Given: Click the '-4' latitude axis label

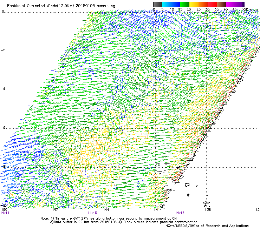Looking at the screenshot, I should [x=3, y=89].
